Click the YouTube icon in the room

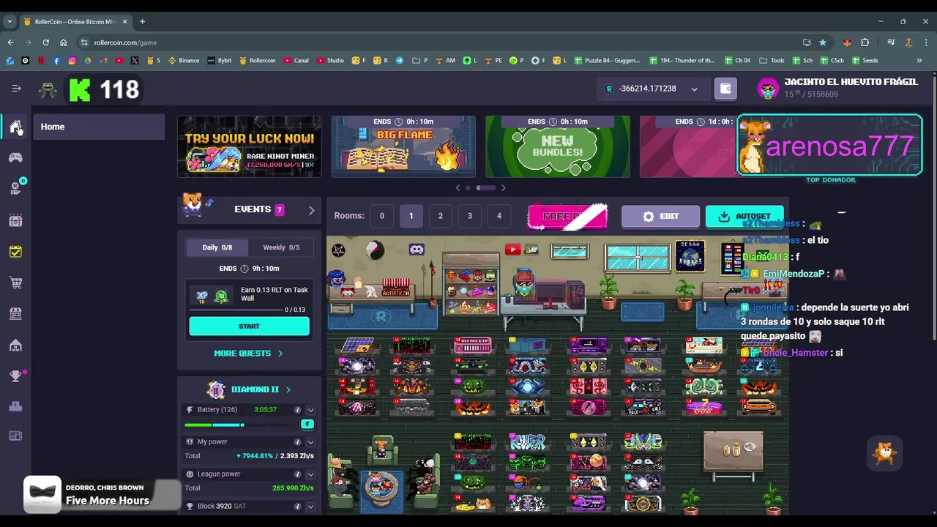(x=512, y=250)
